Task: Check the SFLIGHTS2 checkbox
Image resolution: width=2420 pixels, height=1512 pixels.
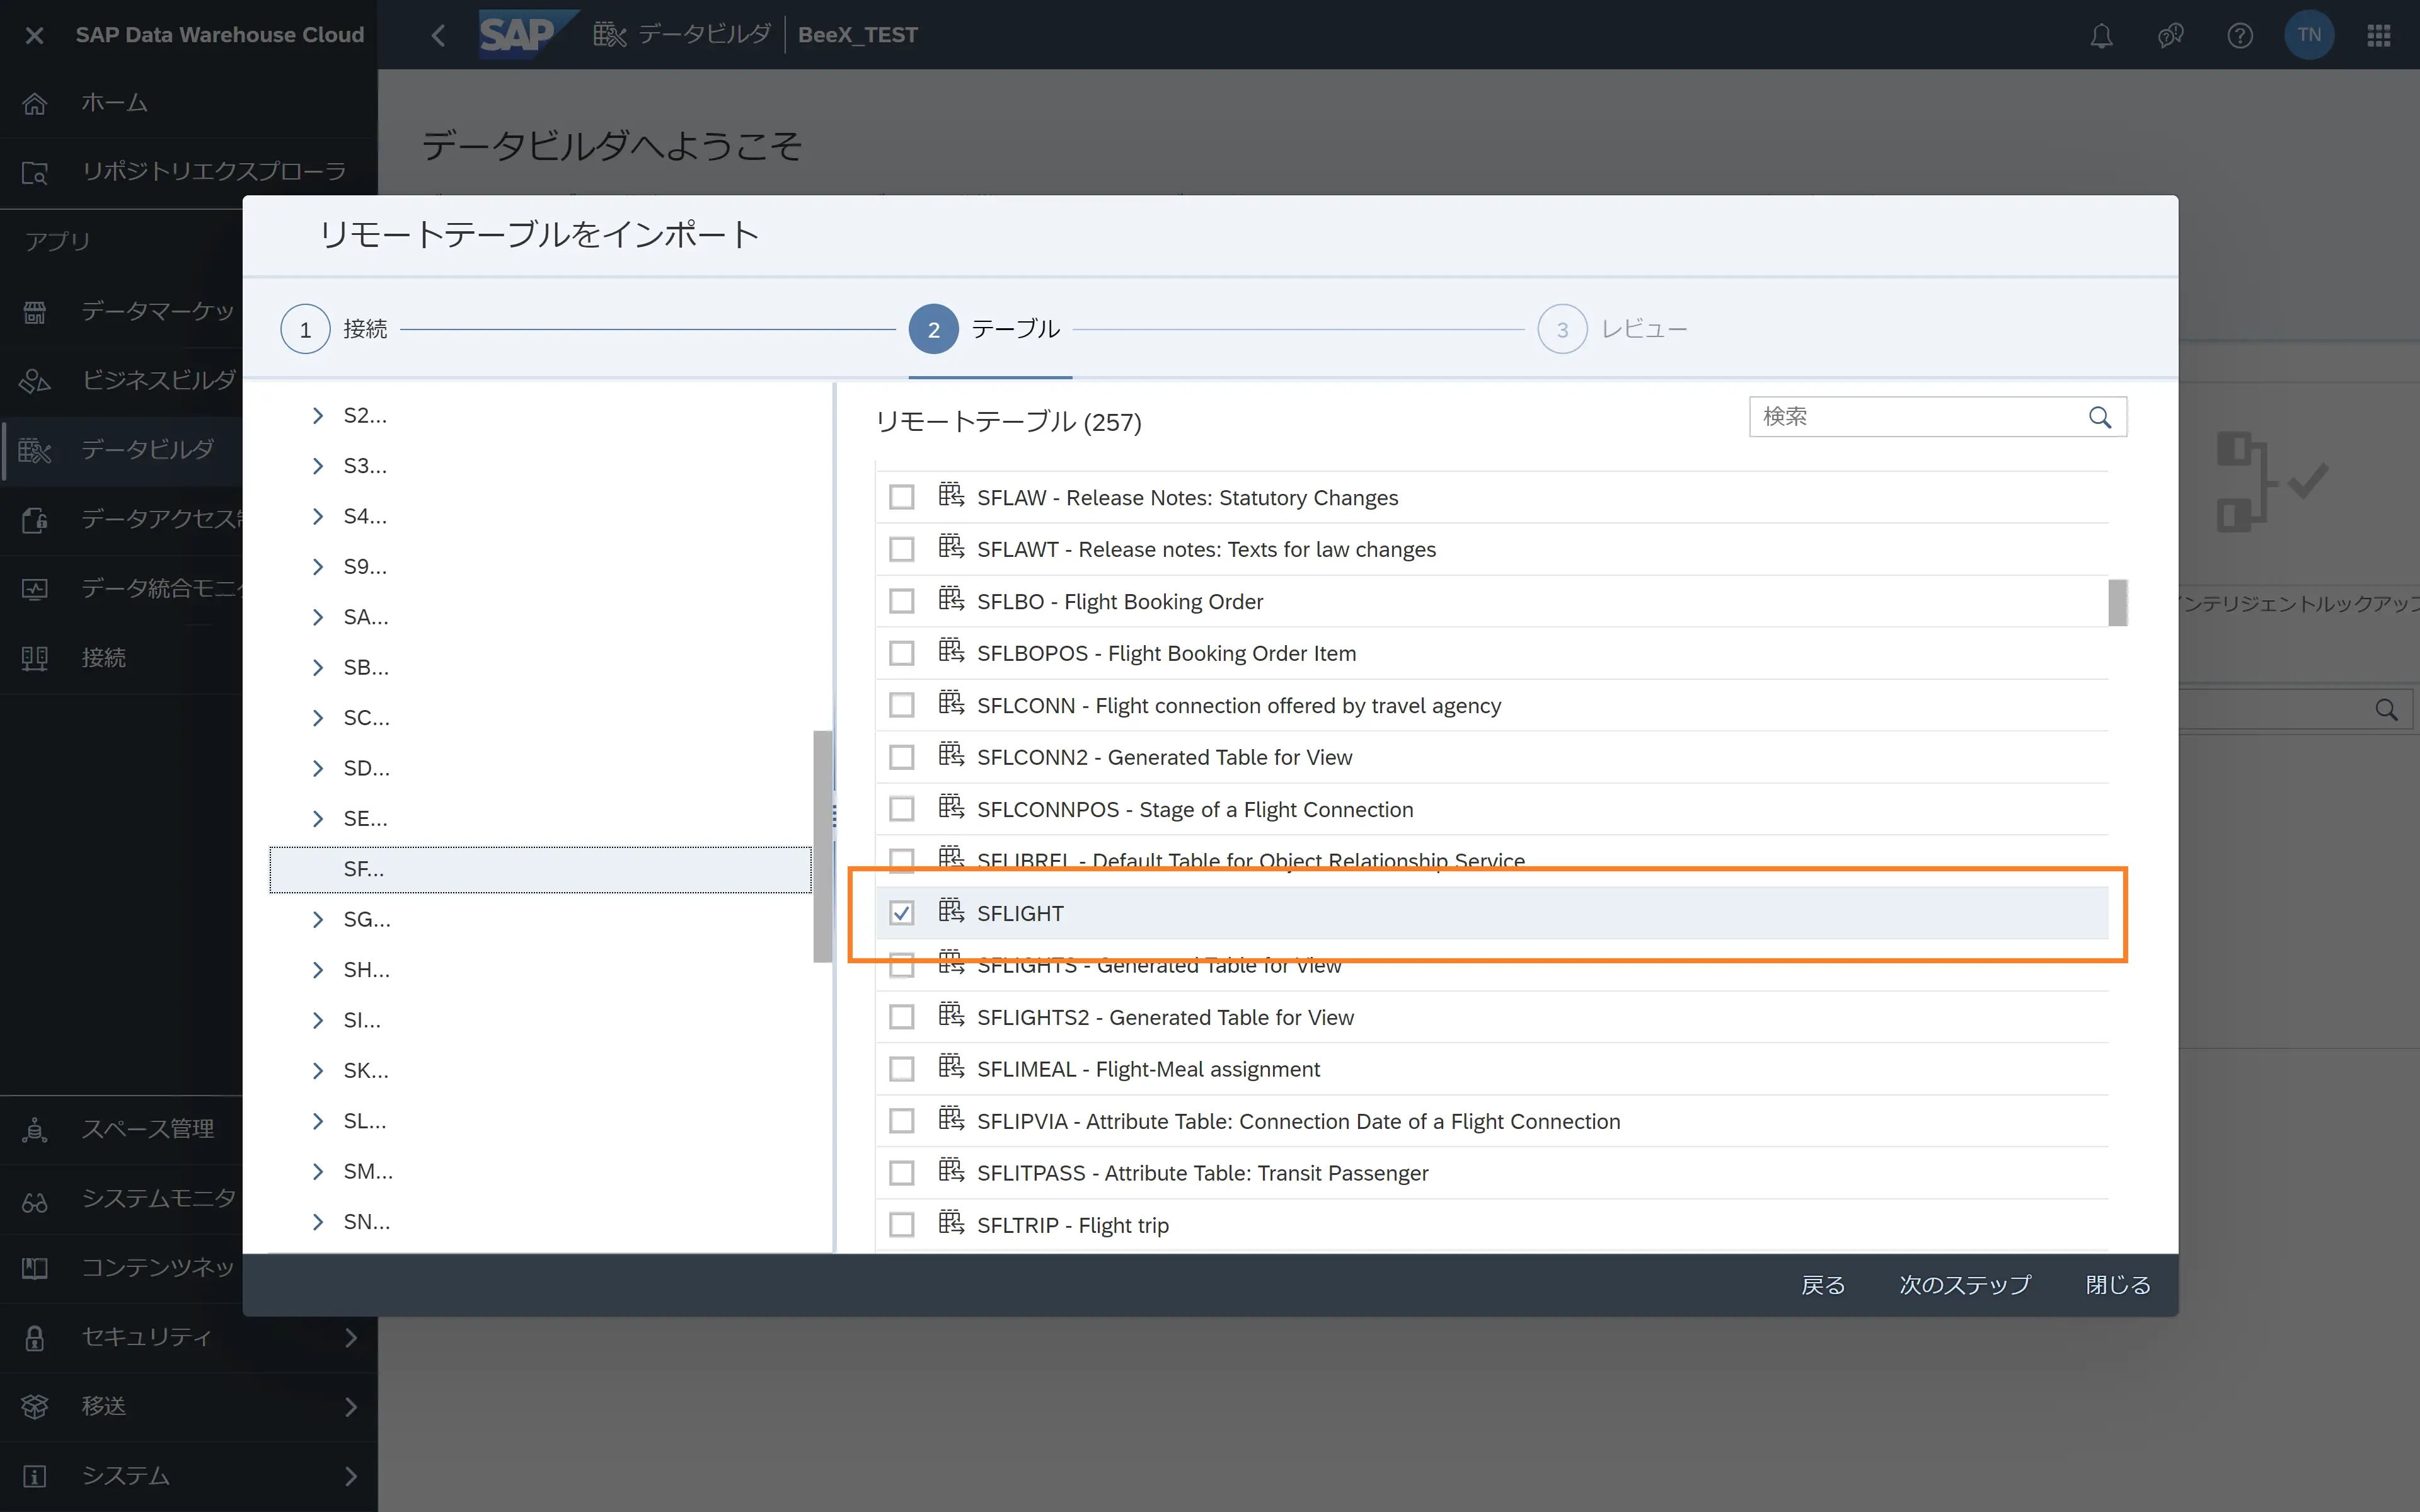Action: tap(901, 1017)
